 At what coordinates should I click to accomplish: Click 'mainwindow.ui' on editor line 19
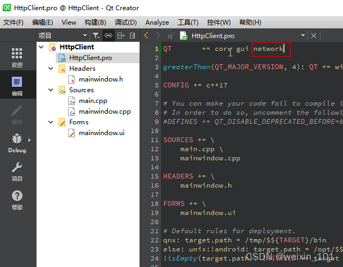point(208,213)
